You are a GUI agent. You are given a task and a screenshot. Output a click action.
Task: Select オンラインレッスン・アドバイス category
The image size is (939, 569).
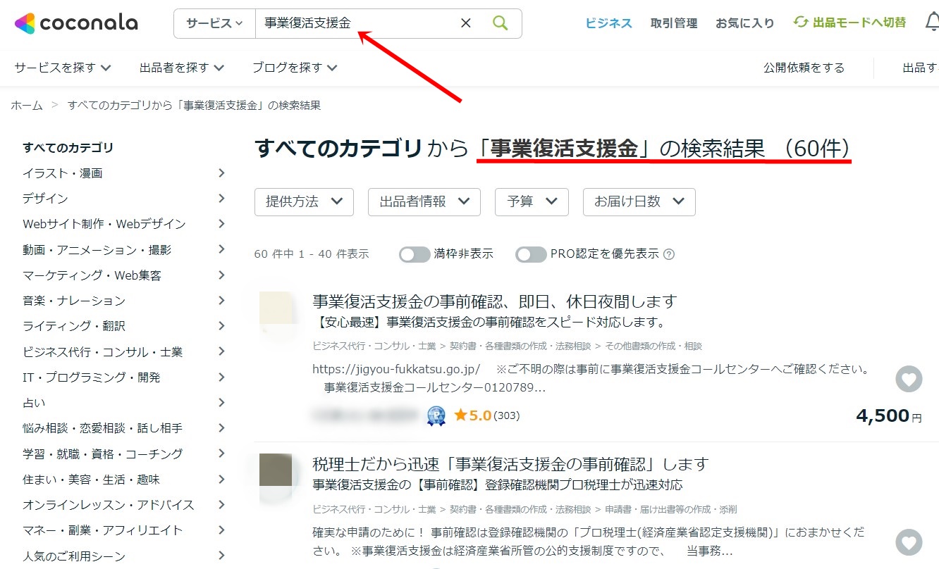click(x=109, y=505)
